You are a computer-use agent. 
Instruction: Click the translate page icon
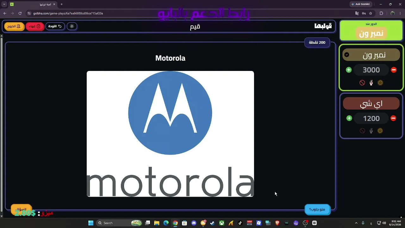click(357, 13)
